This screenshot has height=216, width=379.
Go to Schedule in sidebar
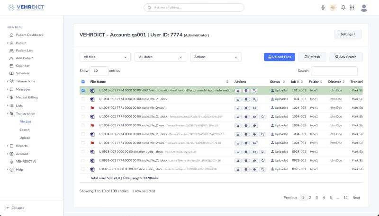[x=23, y=73]
